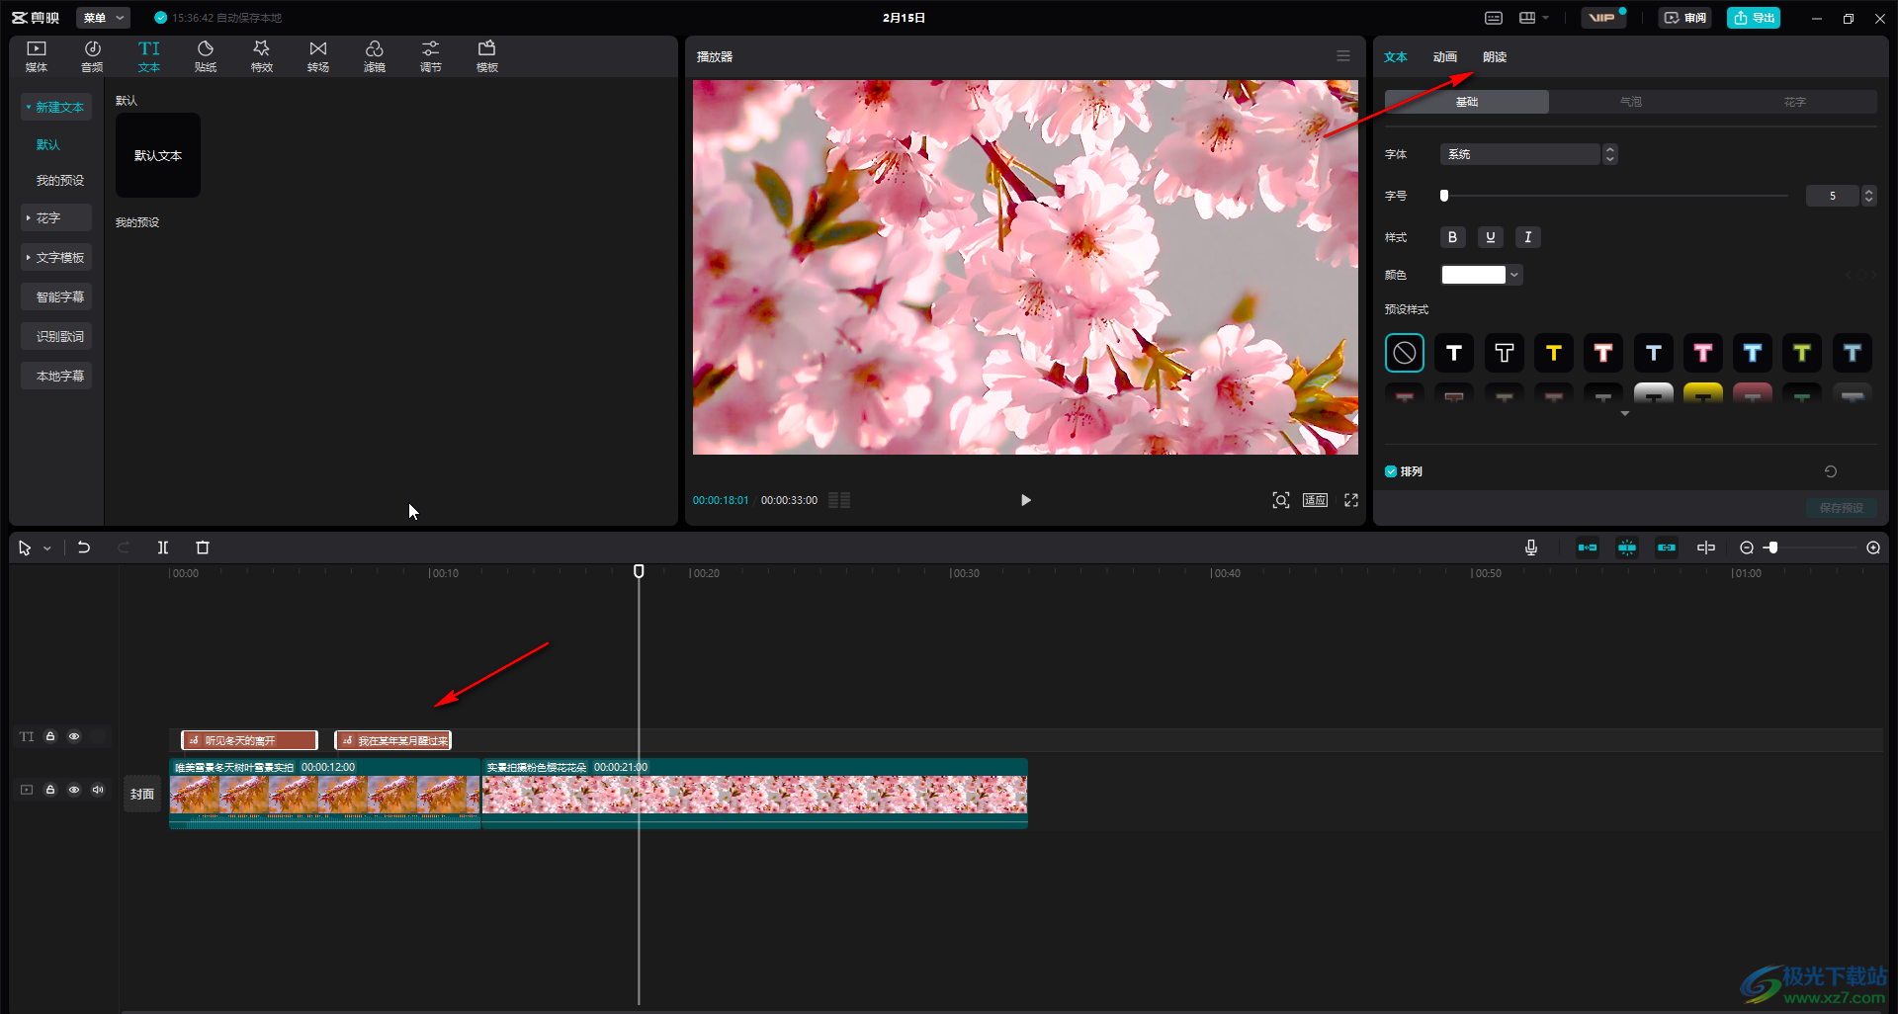Click the fullscreen player icon

coord(1351,500)
